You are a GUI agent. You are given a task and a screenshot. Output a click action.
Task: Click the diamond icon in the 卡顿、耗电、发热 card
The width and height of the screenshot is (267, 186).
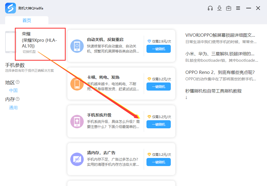pyautogui.click(x=149, y=79)
